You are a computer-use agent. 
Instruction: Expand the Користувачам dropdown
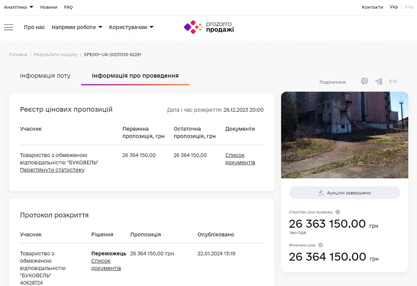pyautogui.click(x=131, y=27)
